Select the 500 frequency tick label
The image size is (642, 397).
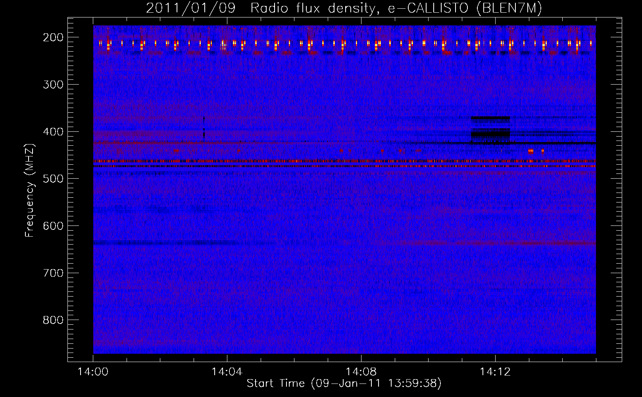point(53,179)
